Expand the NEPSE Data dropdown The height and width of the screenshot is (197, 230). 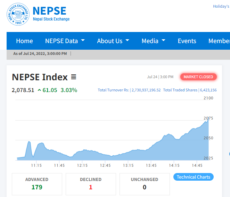click(x=65, y=41)
